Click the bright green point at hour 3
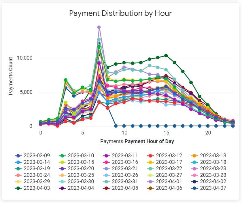The image size is (242, 203). [66, 80]
